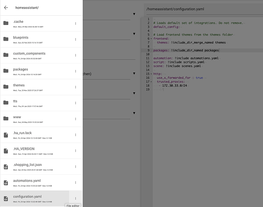Place cursor on 'automation: !include automations.yaml' line
Image resolution: width=263 pixels, height=207 pixels.
186,58
